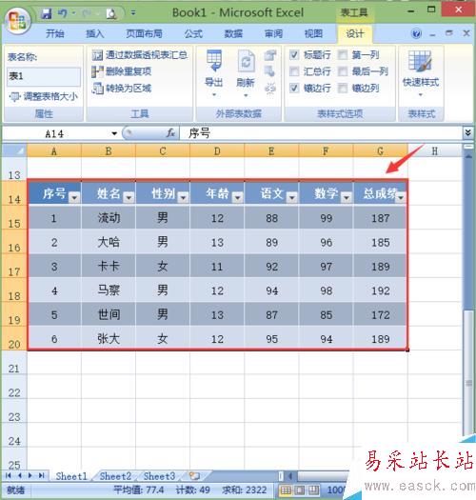This screenshot has height=500, width=476.
Task: Switch to Normal view in status bar
Action: click(286, 490)
